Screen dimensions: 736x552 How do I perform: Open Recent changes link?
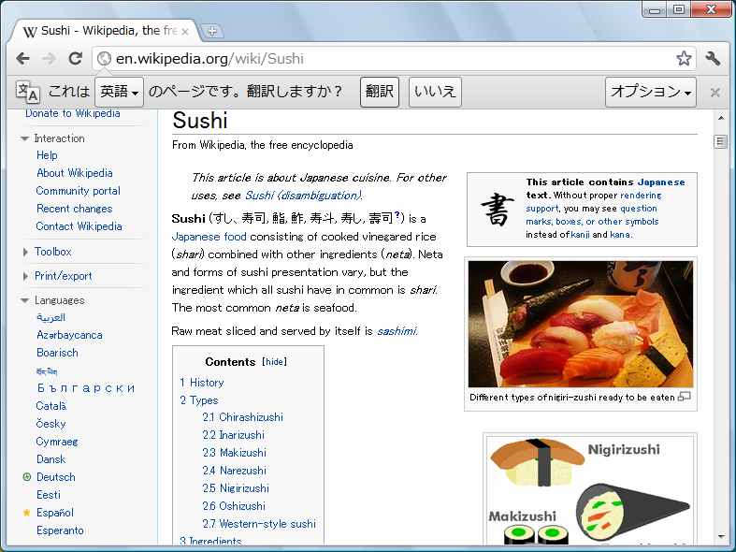pyautogui.click(x=74, y=209)
